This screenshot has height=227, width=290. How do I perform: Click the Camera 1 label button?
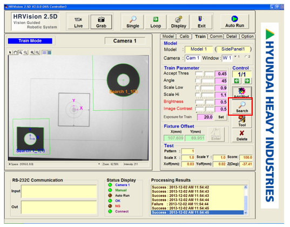pos(125,41)
